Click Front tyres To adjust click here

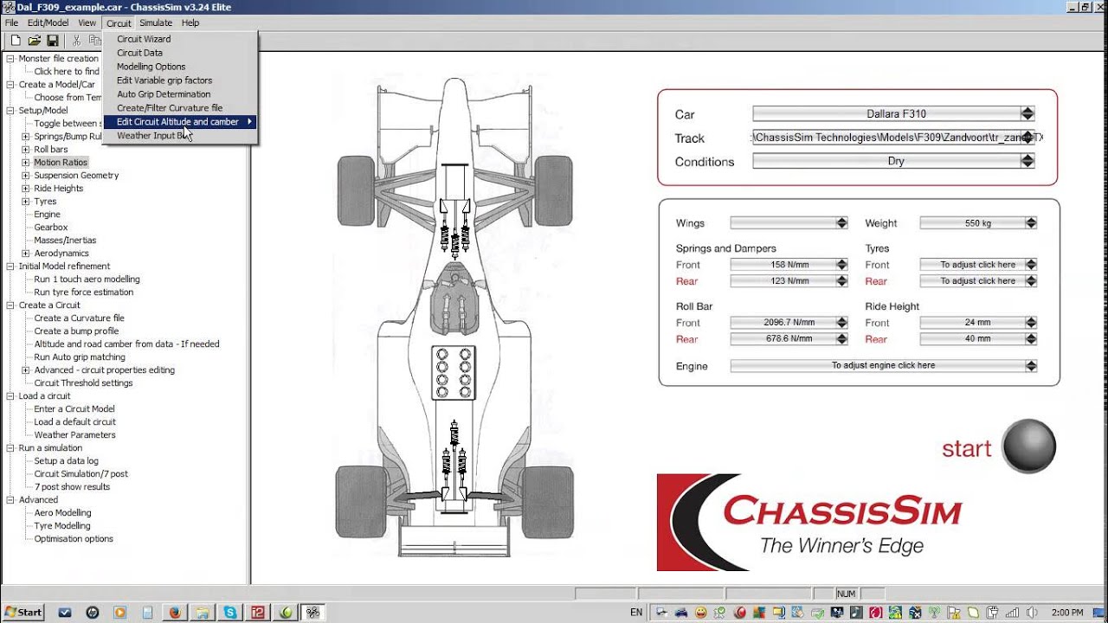point(978,265)
